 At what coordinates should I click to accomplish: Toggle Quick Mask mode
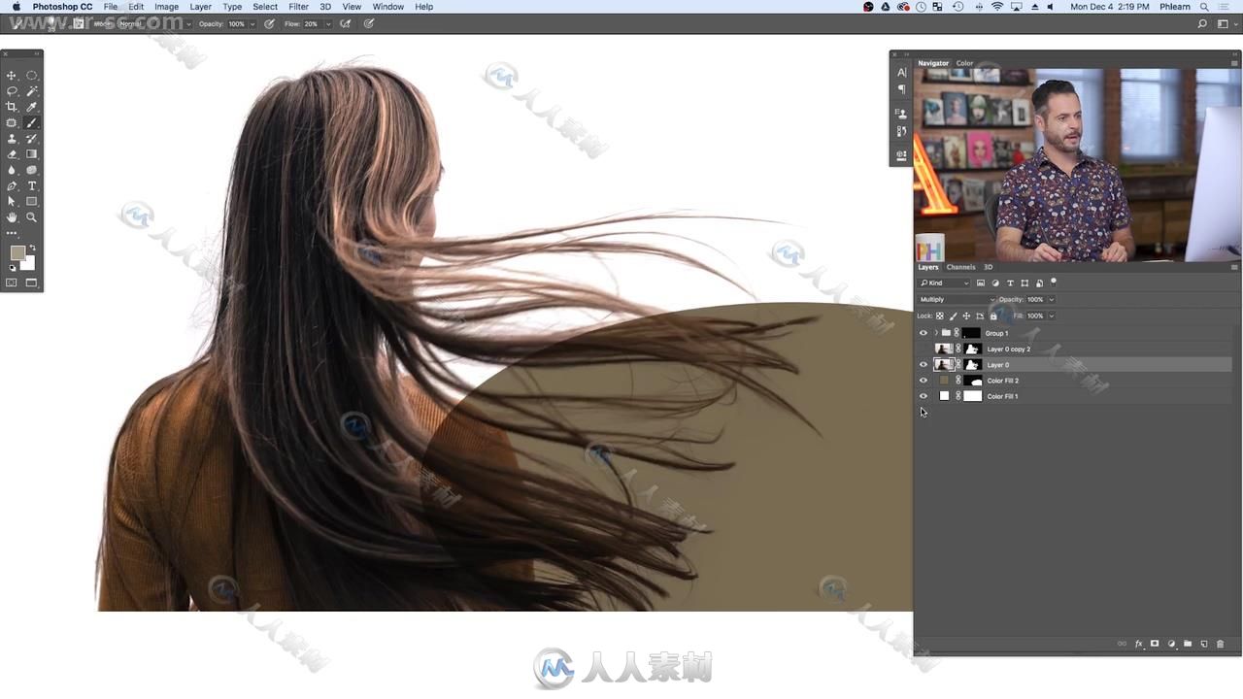pos(12,283)
